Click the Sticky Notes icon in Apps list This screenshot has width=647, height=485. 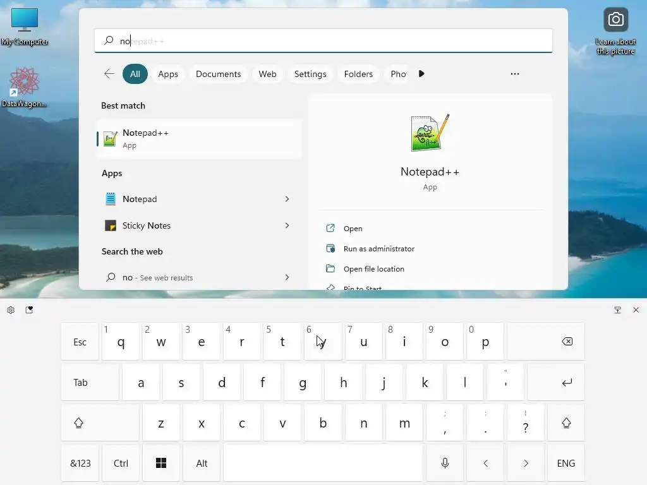point(110,225)
